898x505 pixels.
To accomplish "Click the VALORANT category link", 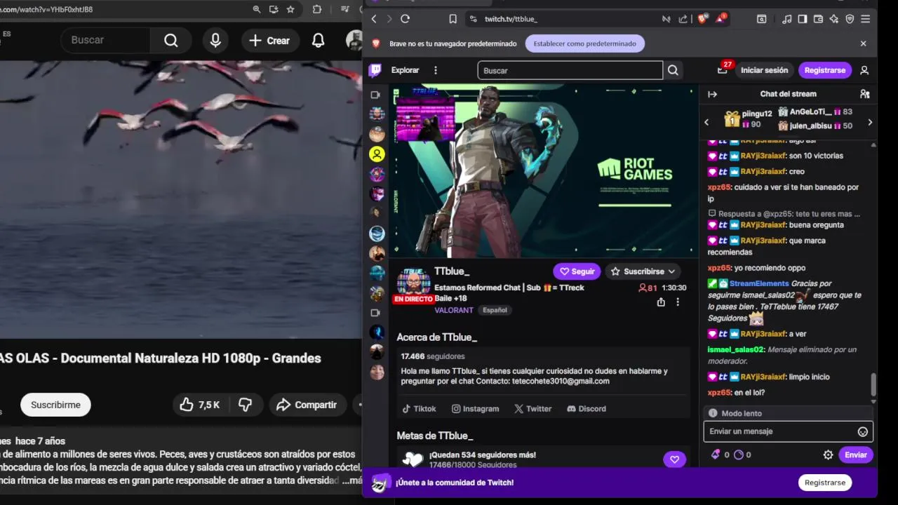I will click(x=453, y=310).
